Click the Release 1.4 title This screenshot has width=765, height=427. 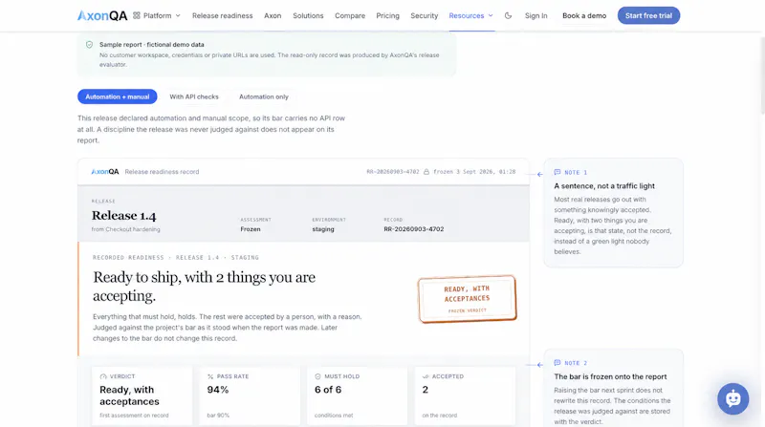point(124,216)
